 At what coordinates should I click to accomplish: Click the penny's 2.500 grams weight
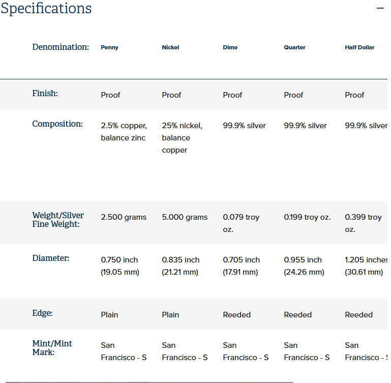point(124,217)
